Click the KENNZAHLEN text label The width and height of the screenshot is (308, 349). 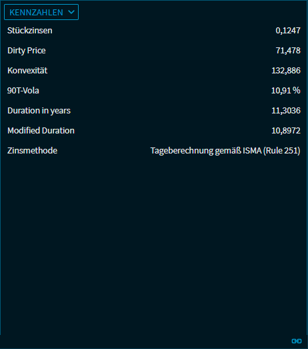(x=36, y=13)
